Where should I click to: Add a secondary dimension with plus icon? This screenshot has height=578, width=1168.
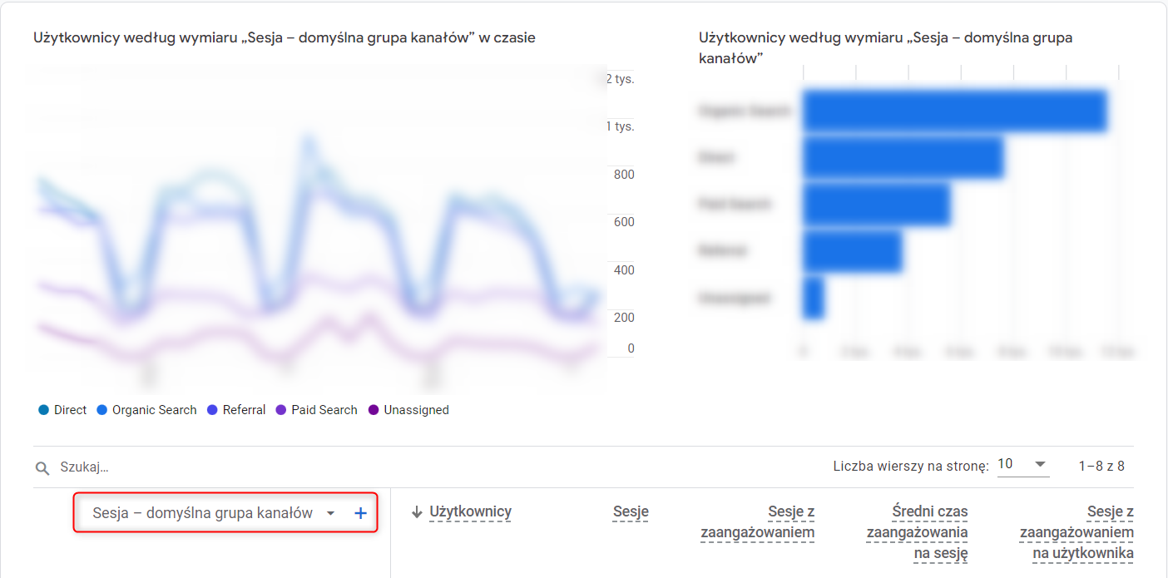pyautogui.click(x=360, y=513)
